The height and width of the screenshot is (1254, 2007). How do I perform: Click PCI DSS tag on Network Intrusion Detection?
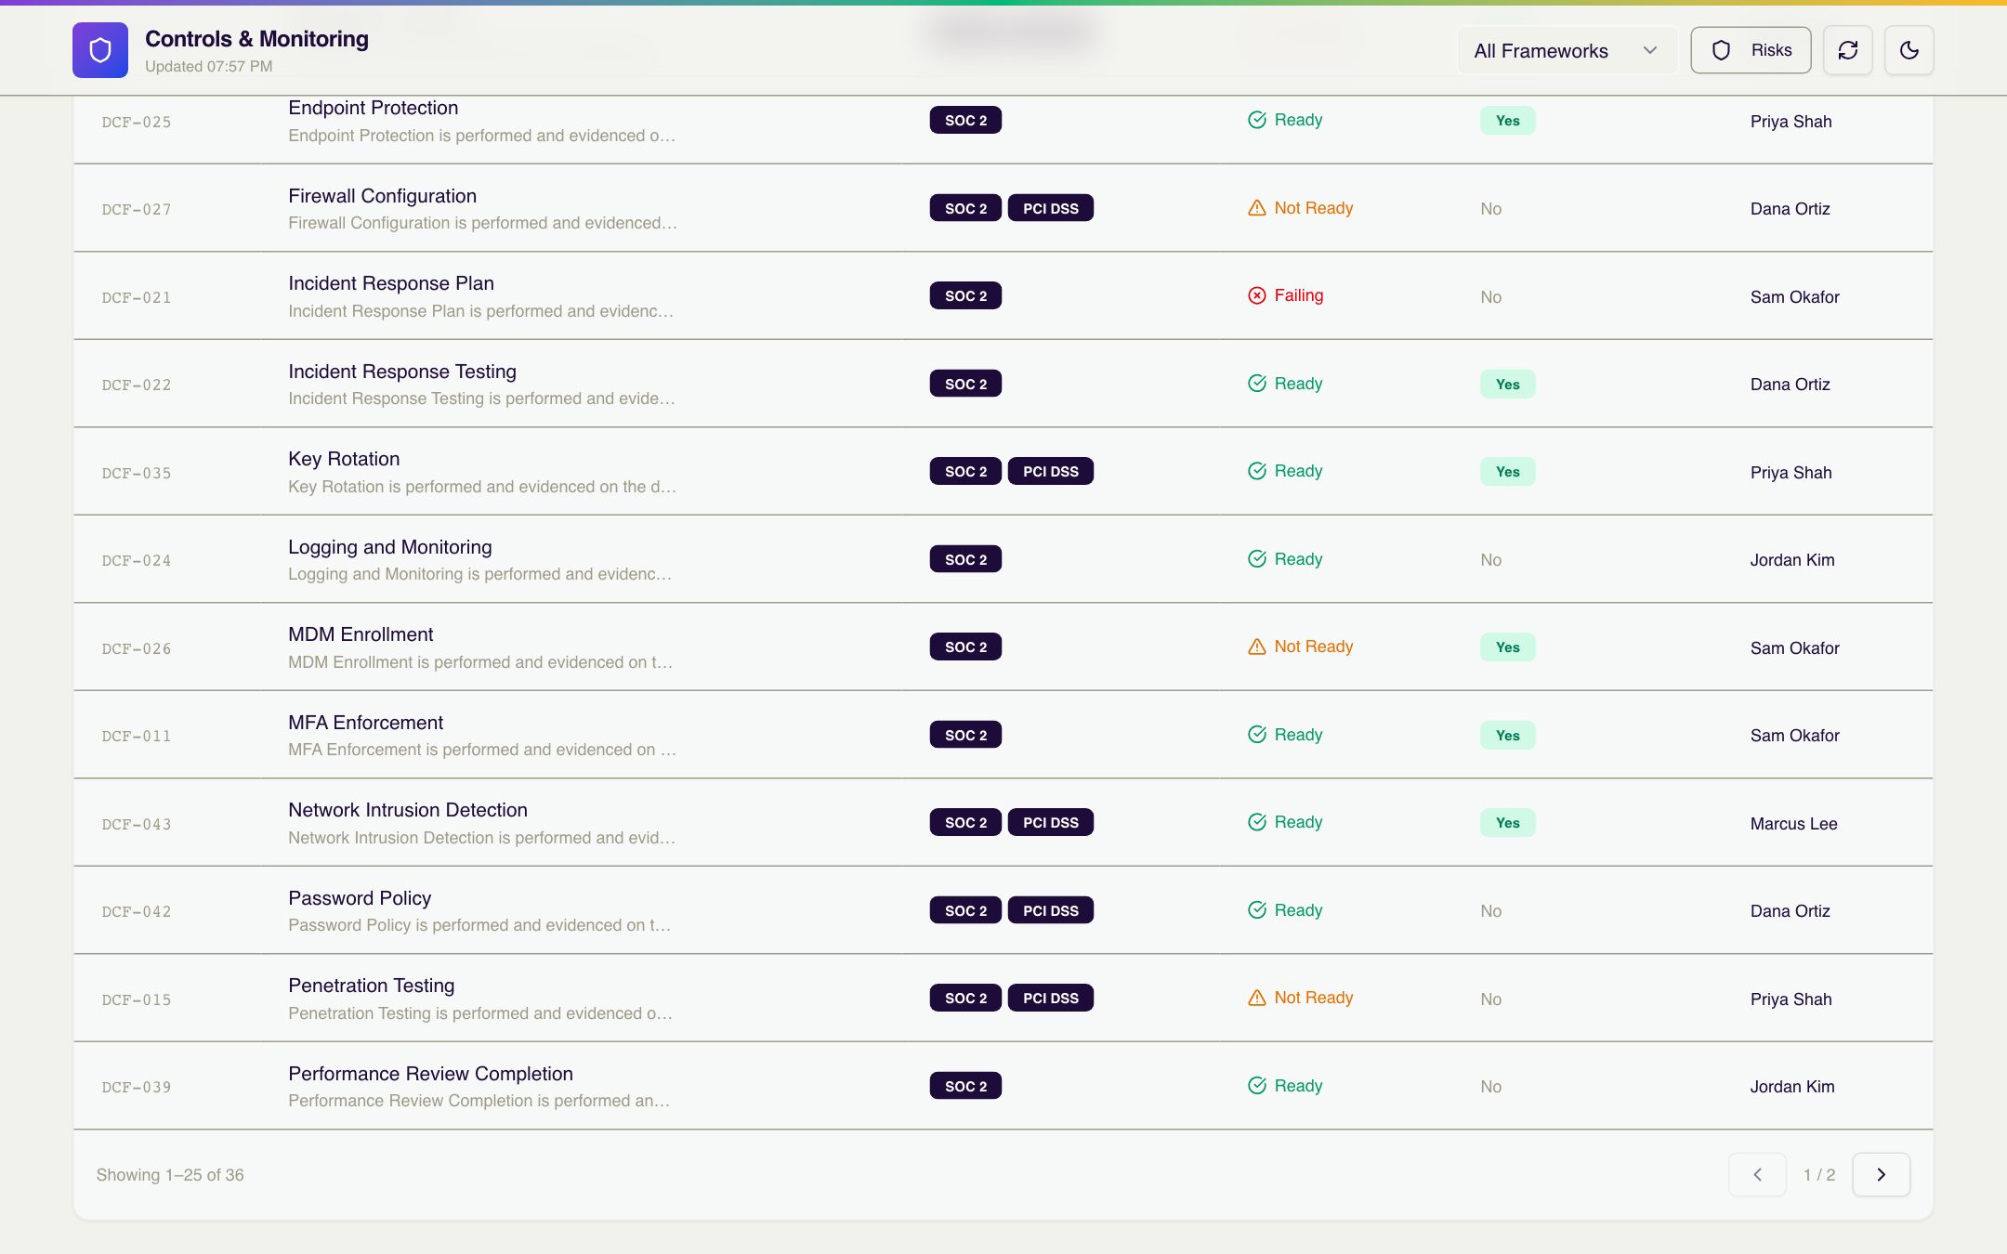(1051, 822)
